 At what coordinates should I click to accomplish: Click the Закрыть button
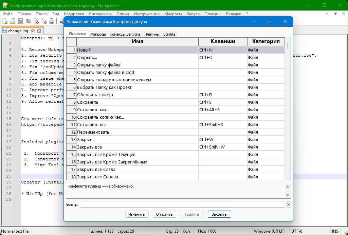219,214
